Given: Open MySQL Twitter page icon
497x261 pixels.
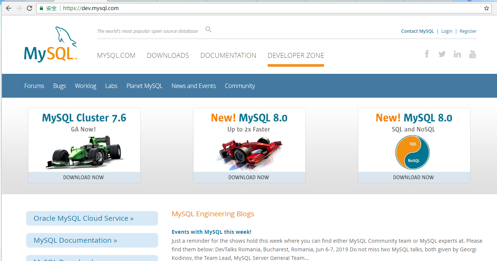Looking at the screenshot, I should click(x=442, y=54).
